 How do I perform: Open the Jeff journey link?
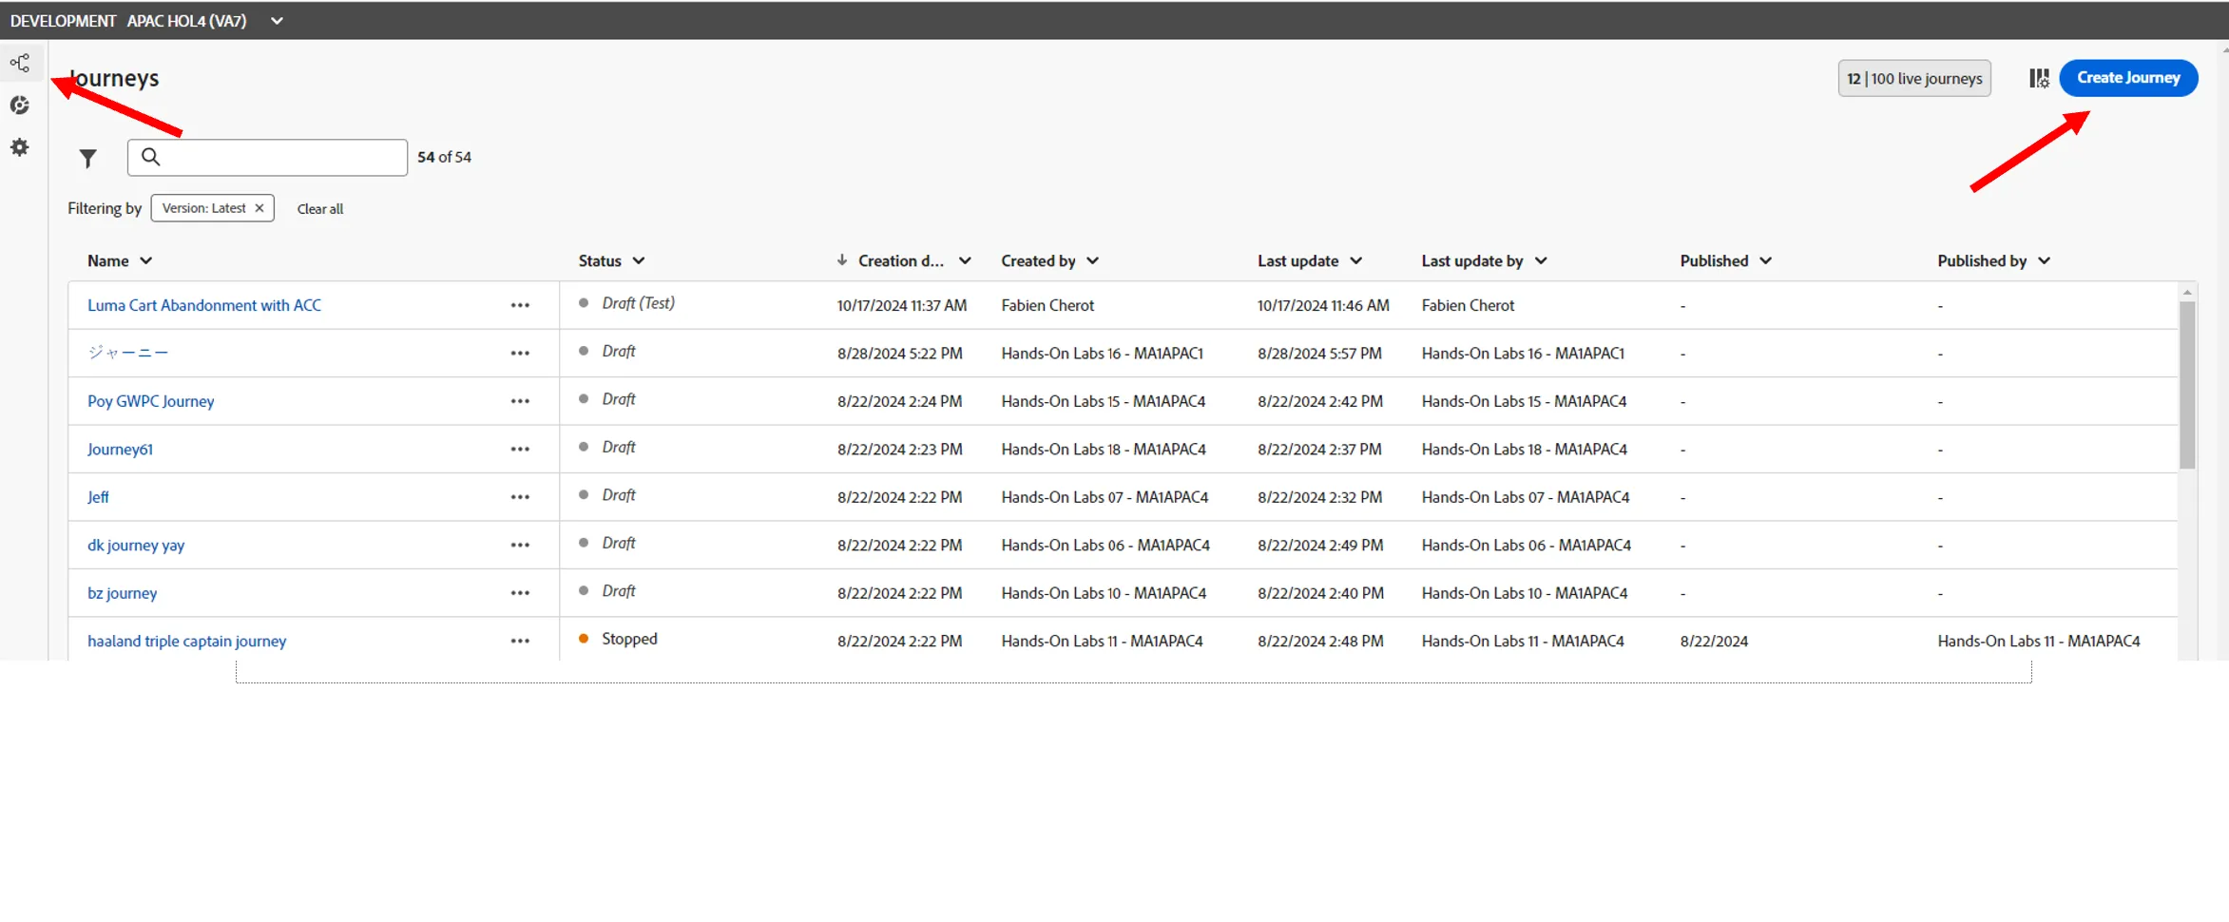pos(98,497)
